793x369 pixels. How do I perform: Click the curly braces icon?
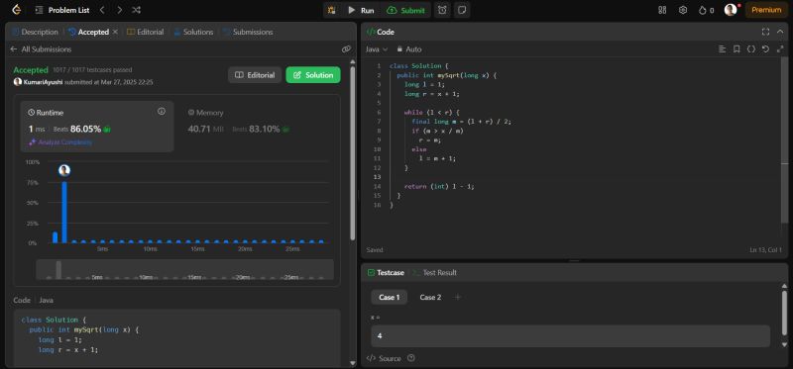(751, 49)
